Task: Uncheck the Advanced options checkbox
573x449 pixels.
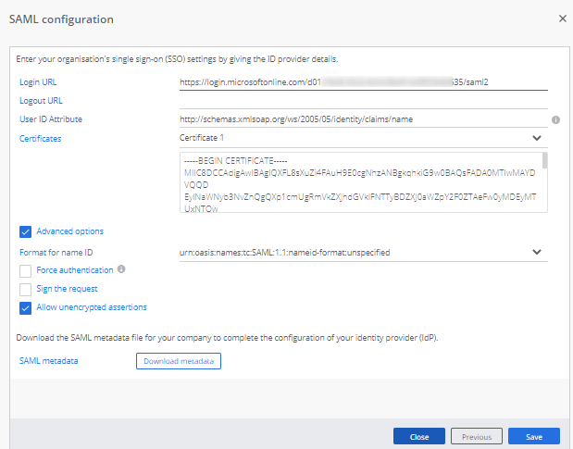Action: [x=26, y=231]
